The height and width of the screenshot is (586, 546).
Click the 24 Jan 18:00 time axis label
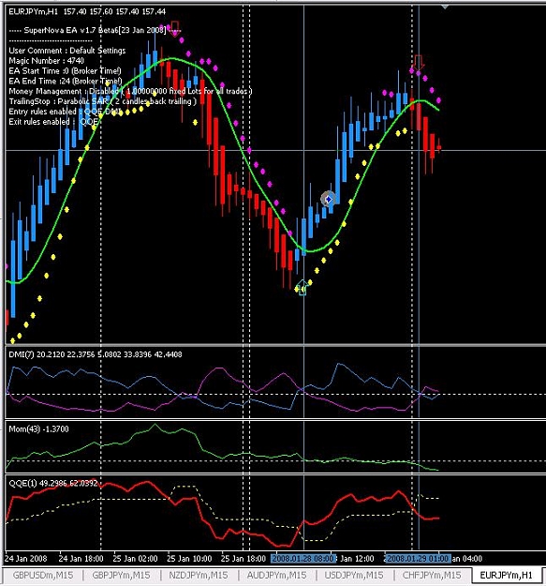point(81,559)
